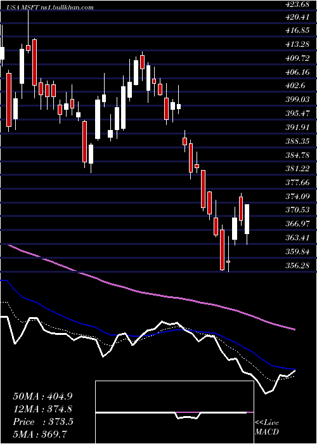Viewport: 317px width, 444px height.
Task: Click the last white candlestick on the right
Action: (247, 219)
